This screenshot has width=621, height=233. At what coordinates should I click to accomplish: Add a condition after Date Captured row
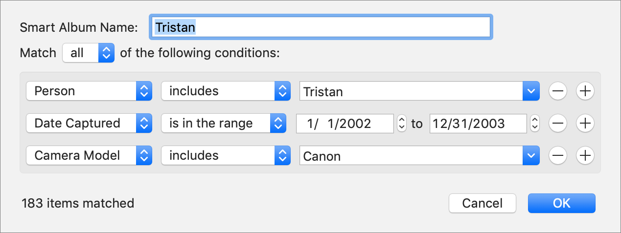(585, 124)
